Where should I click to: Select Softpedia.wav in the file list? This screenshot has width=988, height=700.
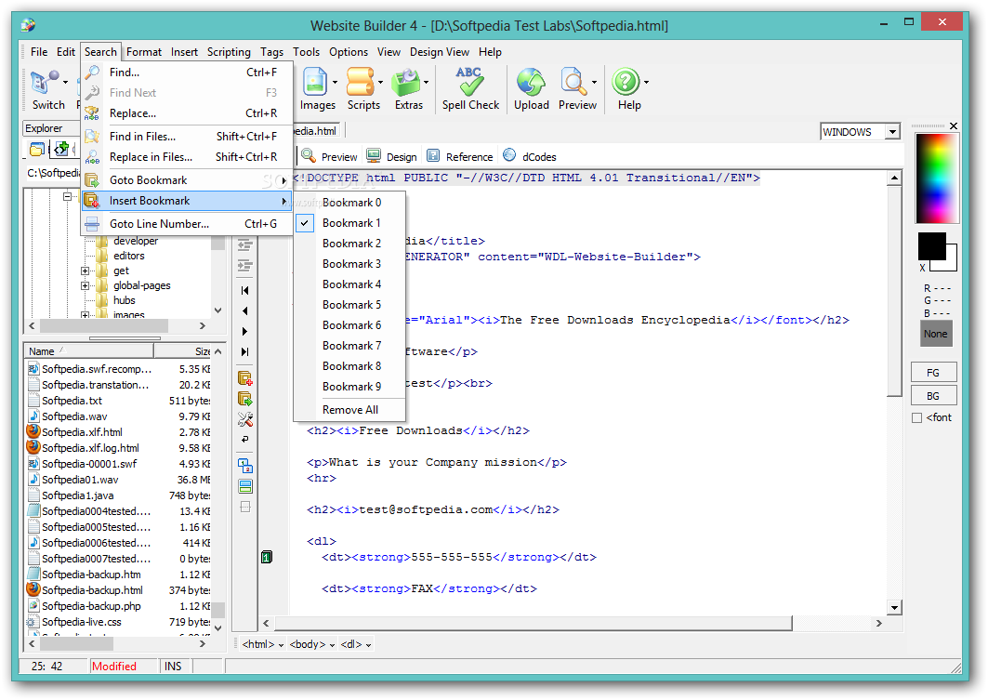coord(74,416)
